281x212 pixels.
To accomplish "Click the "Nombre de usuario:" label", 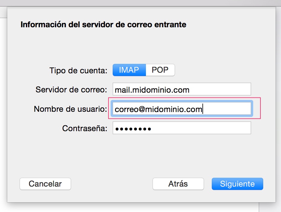I will [x=70, y=109].
